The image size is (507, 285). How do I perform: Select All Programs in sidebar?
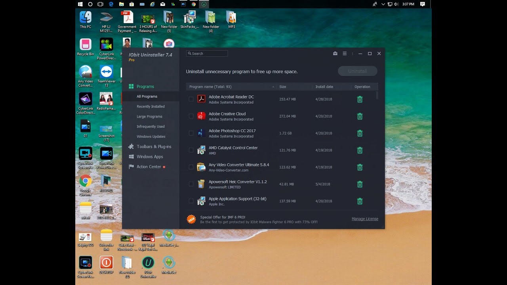pos(151,97)
